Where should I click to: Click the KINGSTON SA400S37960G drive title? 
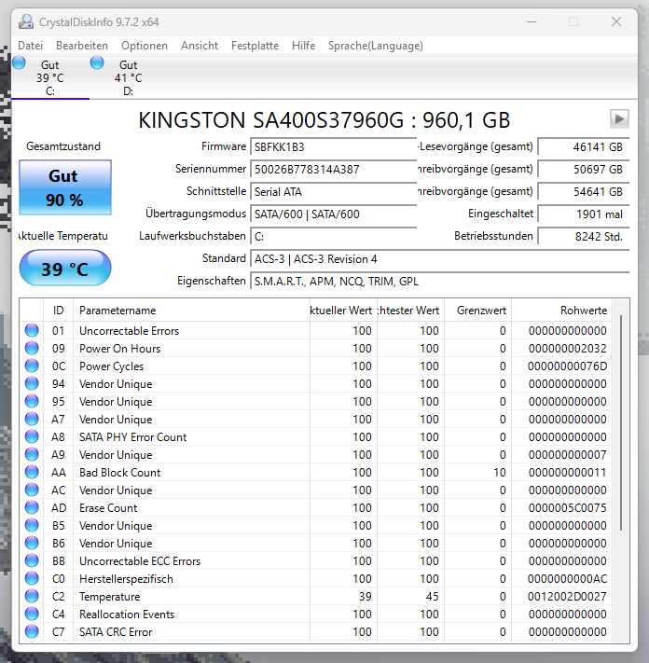pyautogui.click(x=324, y=120)
